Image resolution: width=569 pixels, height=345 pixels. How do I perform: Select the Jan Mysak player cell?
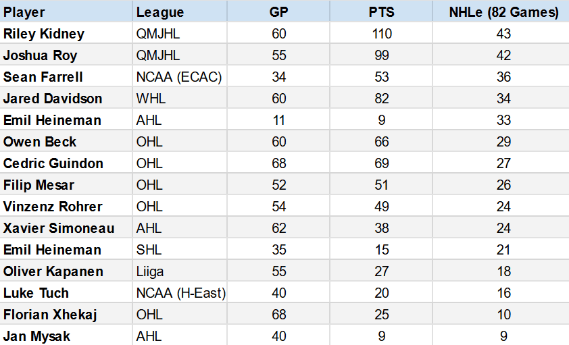point(66,336)
